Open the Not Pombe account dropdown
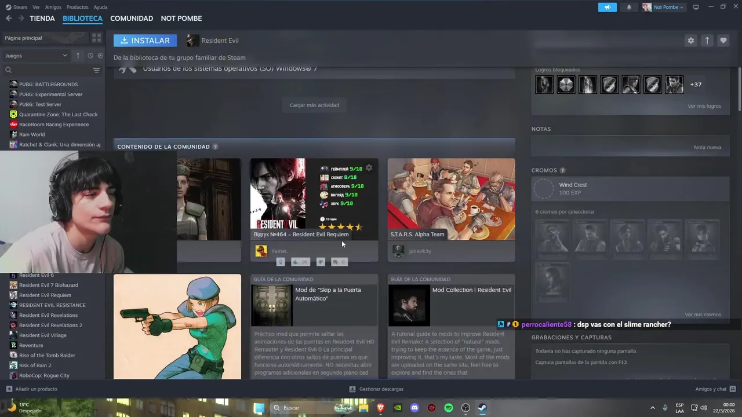The image size is (742, 417). coord(663,7)
